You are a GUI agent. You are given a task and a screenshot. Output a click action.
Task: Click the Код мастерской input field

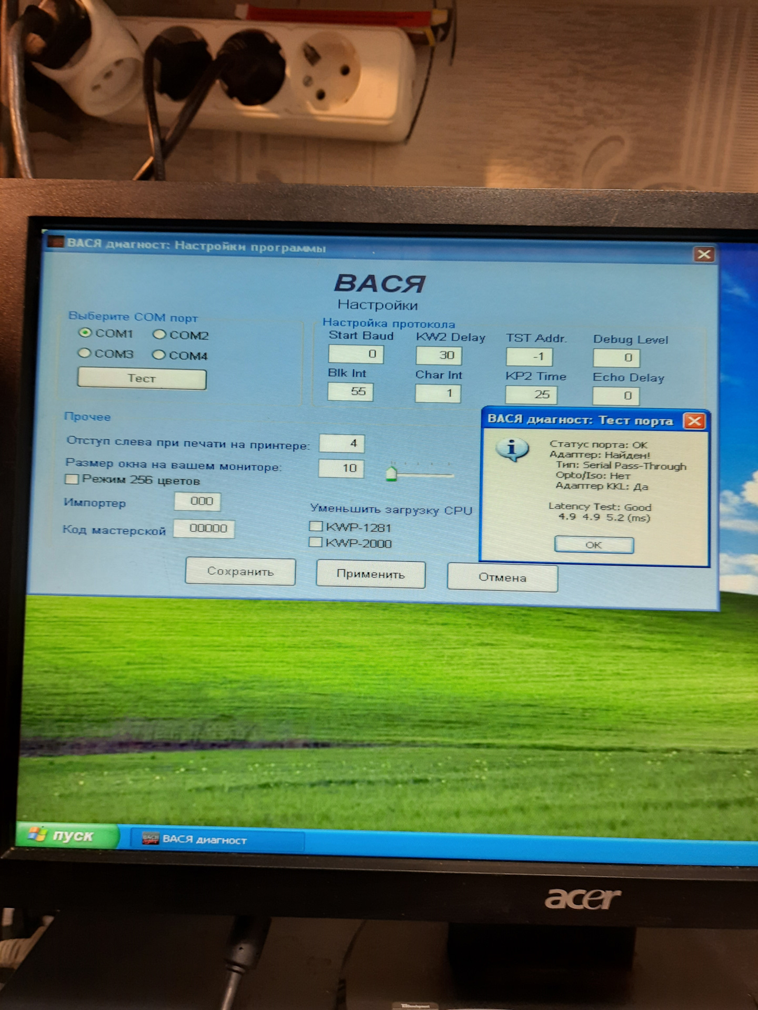tap(204, 529)
